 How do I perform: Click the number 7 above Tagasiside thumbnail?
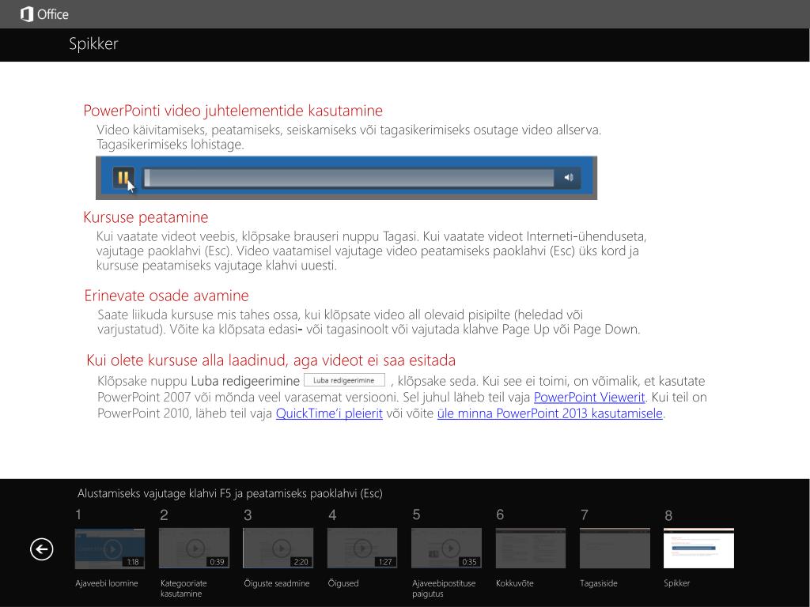pyautogui.click(x=585, y=515)
